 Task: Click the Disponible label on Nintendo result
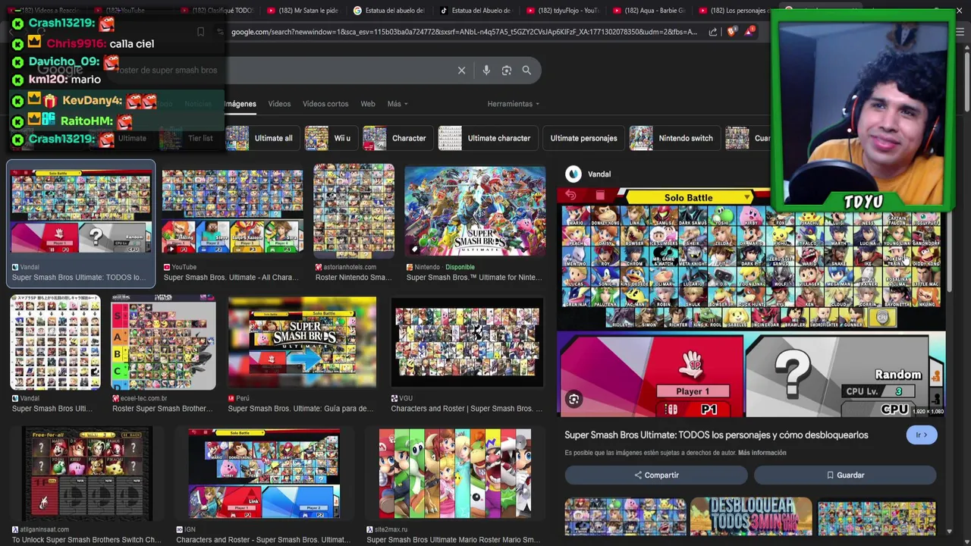coord(460,267)
